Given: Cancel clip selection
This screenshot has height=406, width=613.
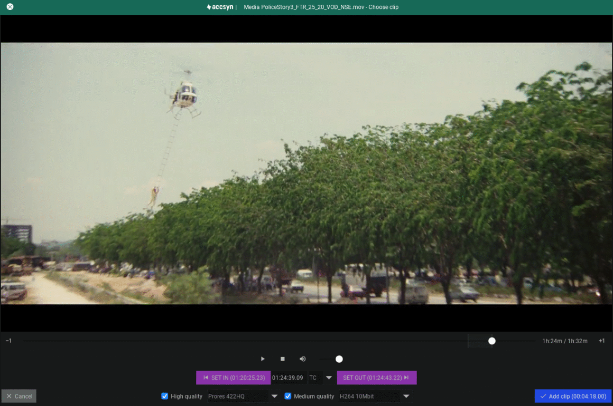Looking at the screenshot, I should (x=19, y=397).
